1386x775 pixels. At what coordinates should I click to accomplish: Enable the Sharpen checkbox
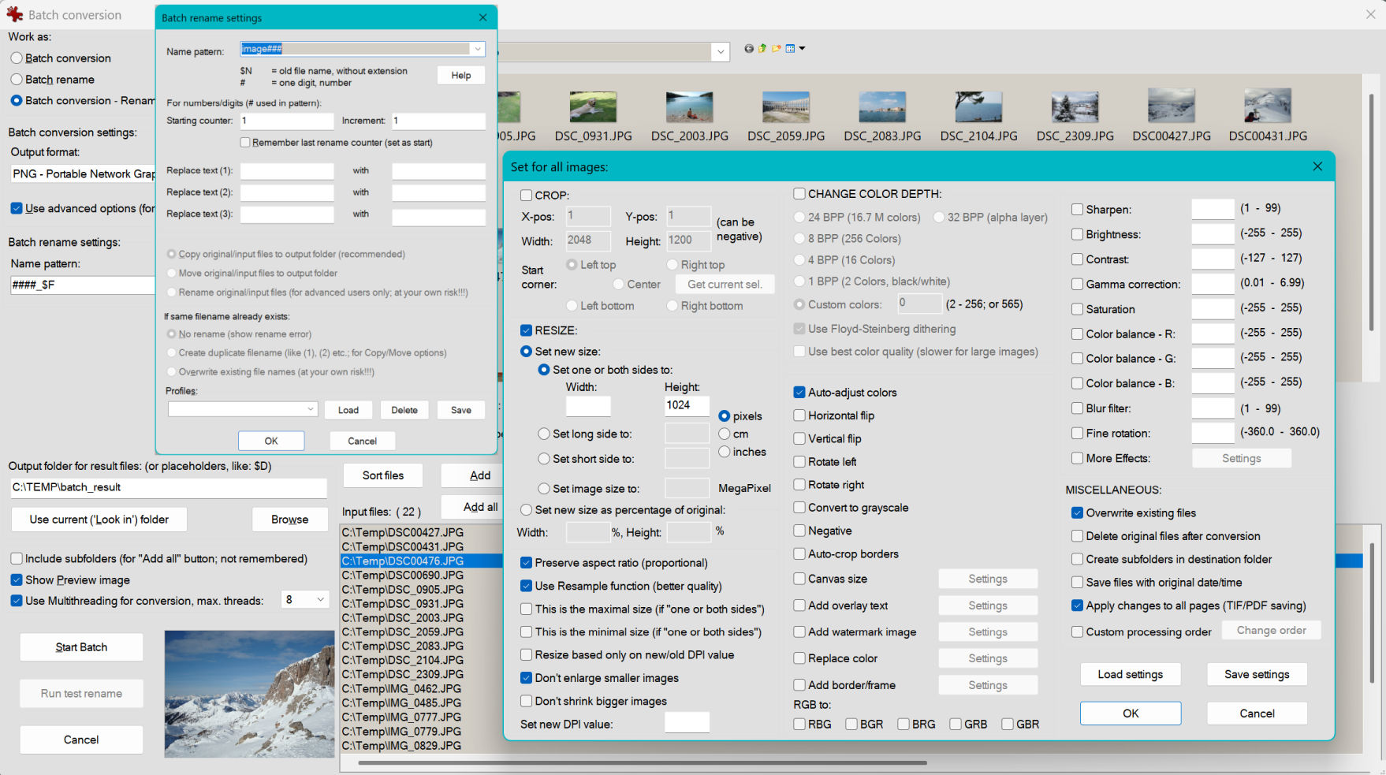[x=1077, y=210]
